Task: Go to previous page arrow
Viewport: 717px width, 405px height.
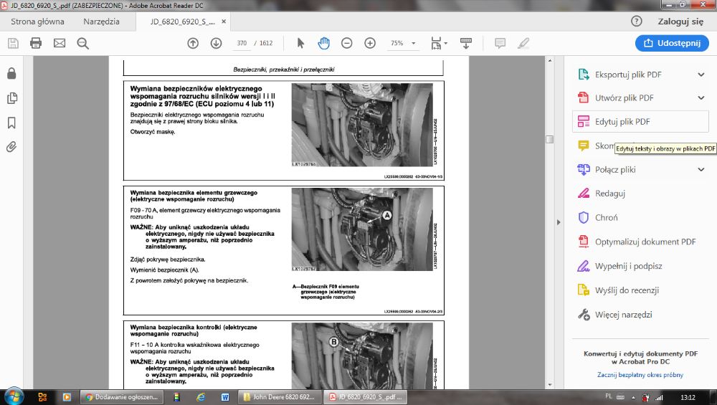Action: pyautogui.click(x=193, y=44)
